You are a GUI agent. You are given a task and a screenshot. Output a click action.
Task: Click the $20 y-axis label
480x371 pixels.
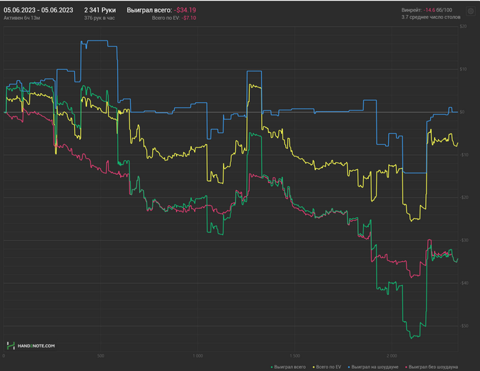pos(463,26)
